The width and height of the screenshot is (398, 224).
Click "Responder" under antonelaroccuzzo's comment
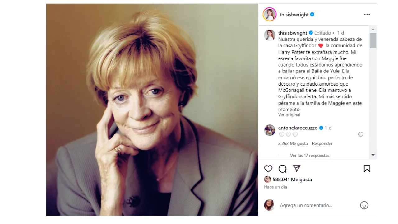click(x=322, y=143)
